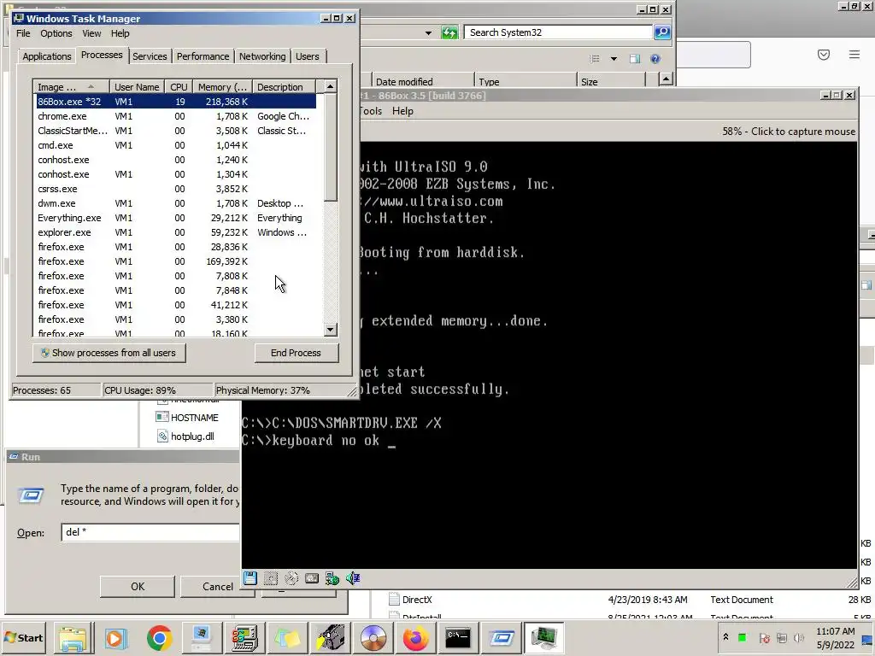Viewport: 875px width, 656px height.
Task: Click the colorful old-PC icon on taskbar
Action: point(244,637)
